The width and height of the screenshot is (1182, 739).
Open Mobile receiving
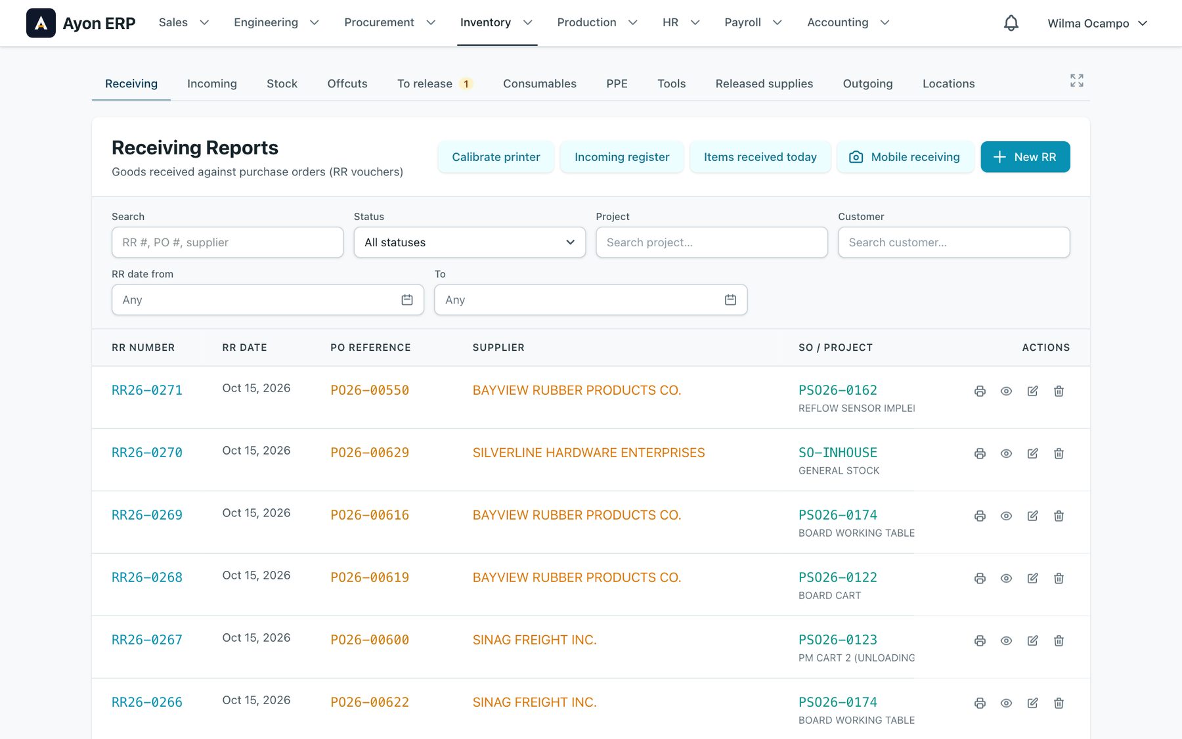click(x=905, y=157)
